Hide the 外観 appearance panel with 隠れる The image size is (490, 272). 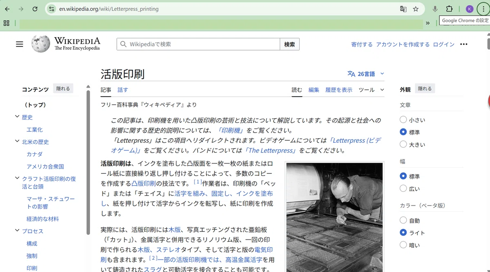(x=425, y=88)
